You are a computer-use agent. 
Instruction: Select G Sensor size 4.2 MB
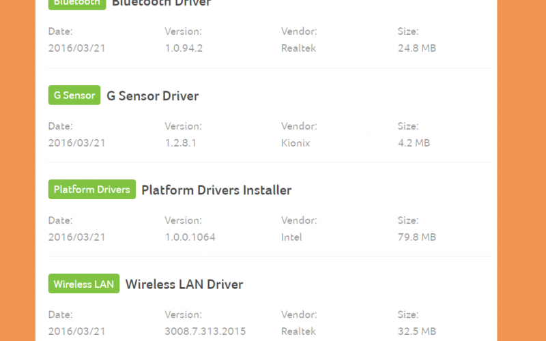pyautogui.click(x=414, y=143)
